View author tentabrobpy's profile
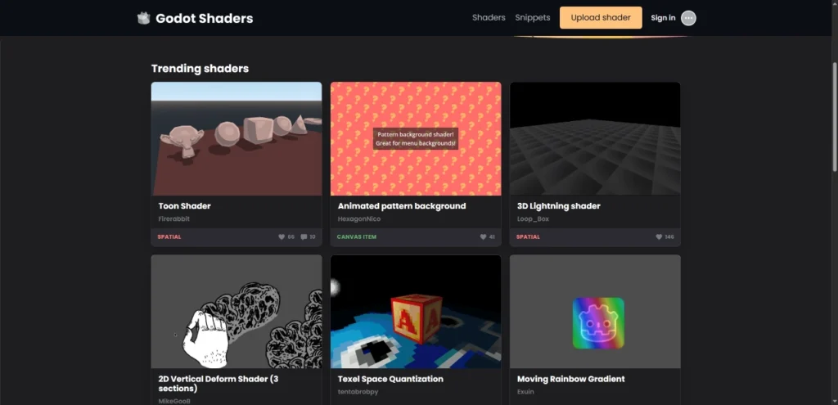Screen dimensions: 838x405 (x=359, y=392)
